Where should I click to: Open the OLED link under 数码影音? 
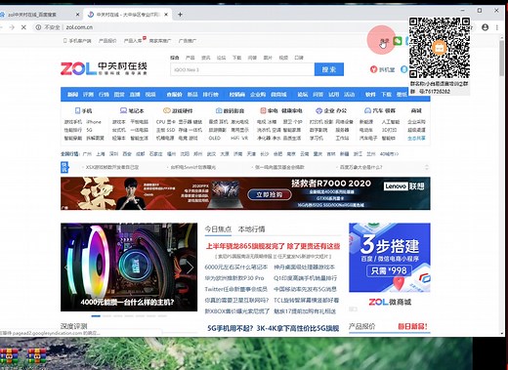pyautogui.click(x=215, y=138)
